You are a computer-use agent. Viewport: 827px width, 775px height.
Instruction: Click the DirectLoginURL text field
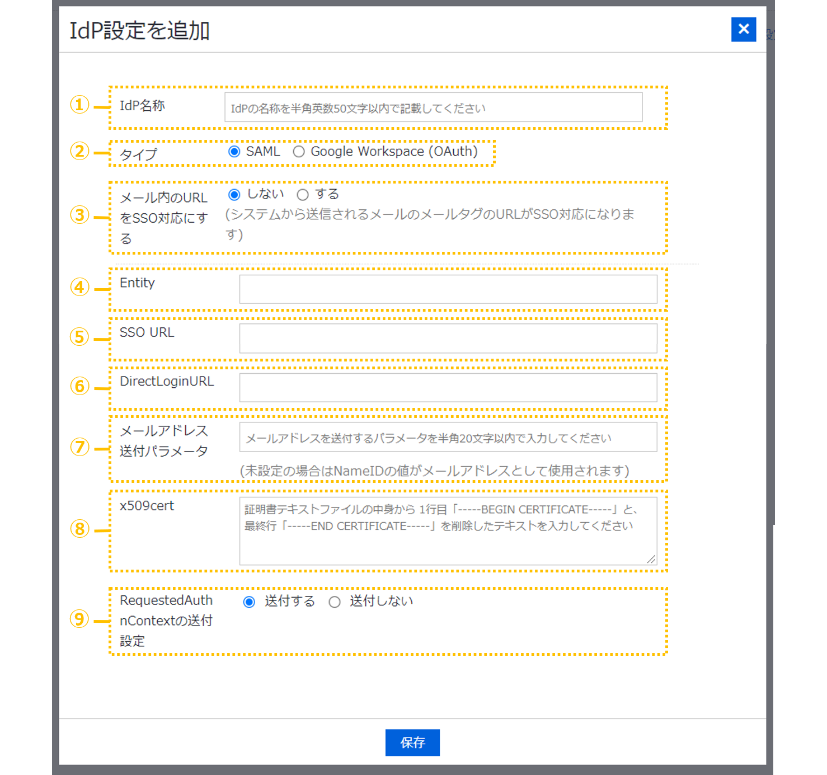click(x=448, y=388)
